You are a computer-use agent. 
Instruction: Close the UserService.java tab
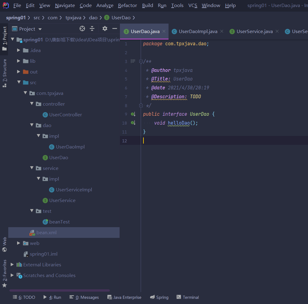pos(277,31)
